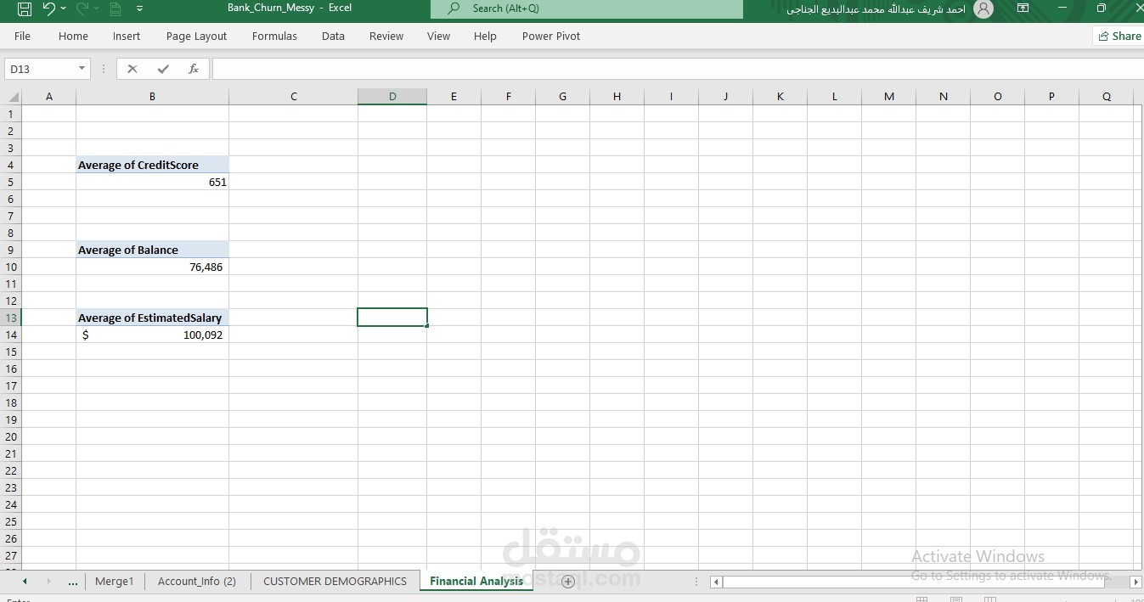Select column D header
The image size is (1144, 602).
(392, 97)
